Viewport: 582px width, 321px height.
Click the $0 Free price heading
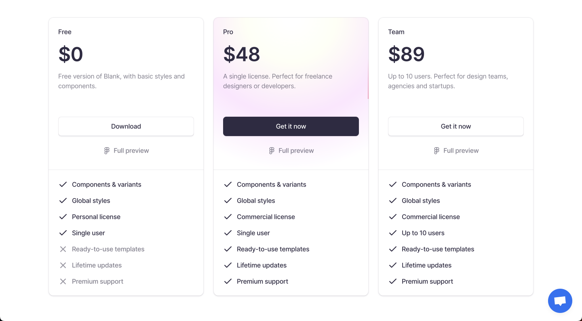71,54
